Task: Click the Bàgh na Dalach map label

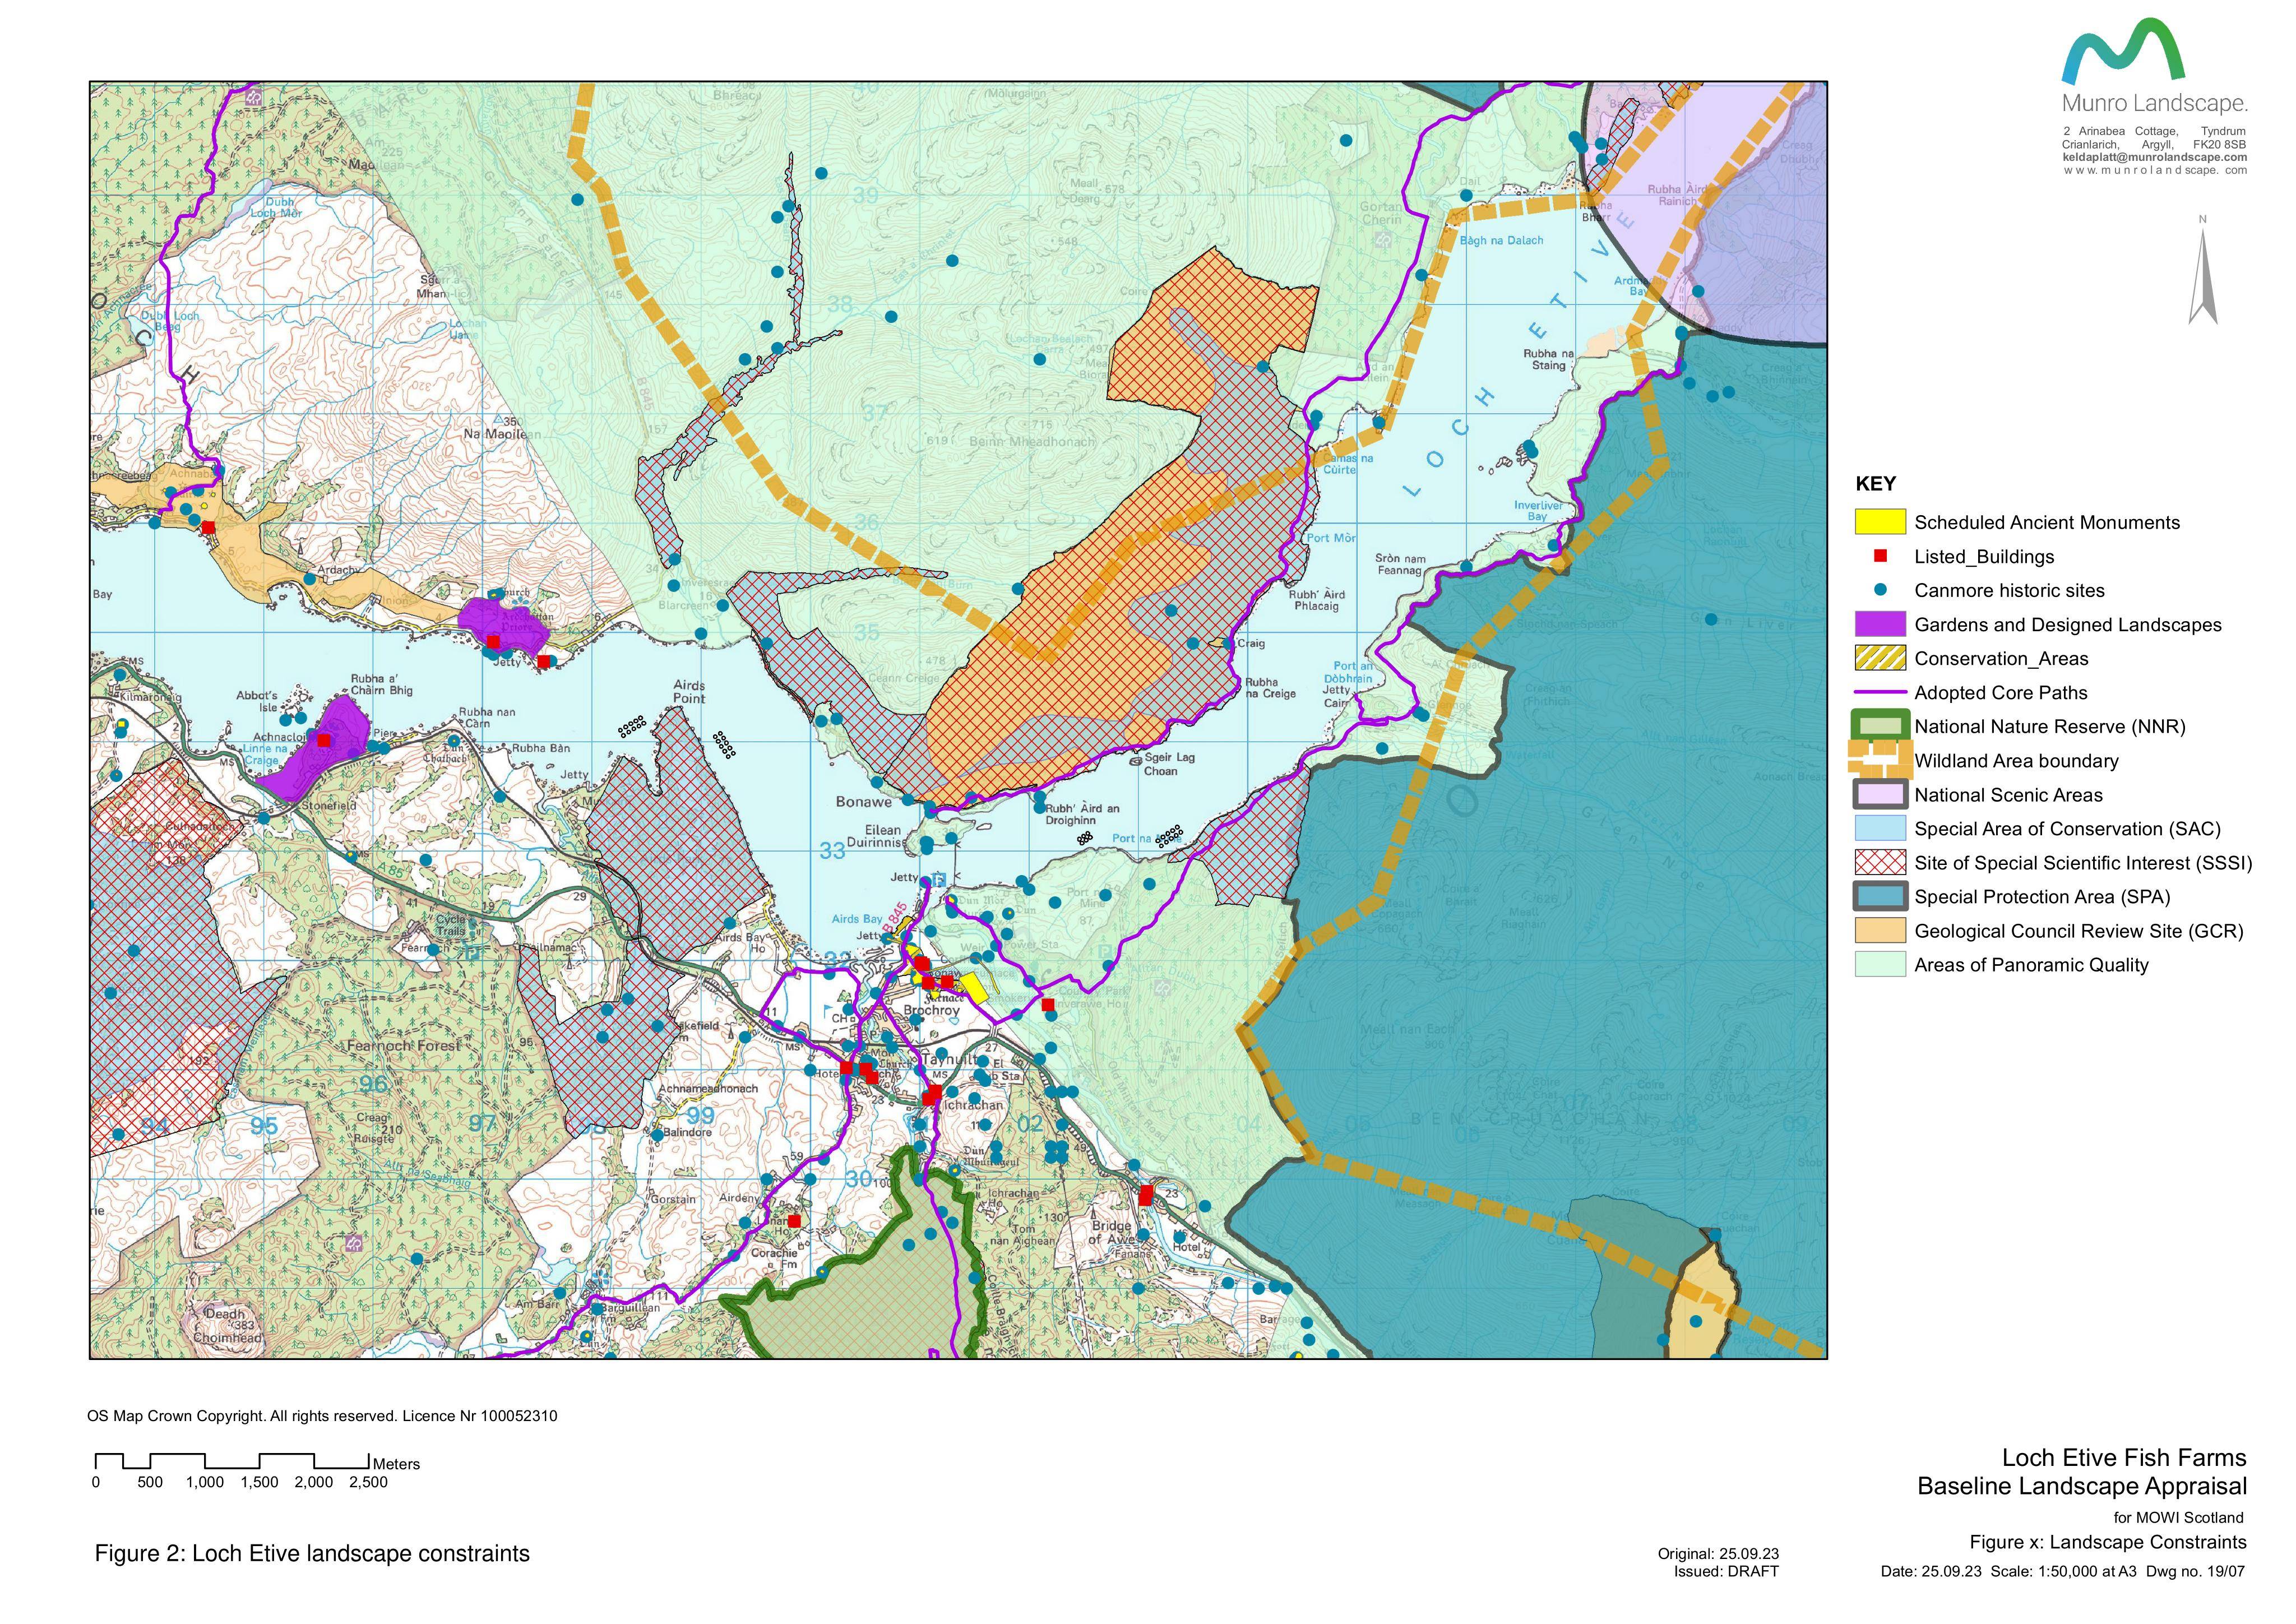Action: (x=1501, y=241)
